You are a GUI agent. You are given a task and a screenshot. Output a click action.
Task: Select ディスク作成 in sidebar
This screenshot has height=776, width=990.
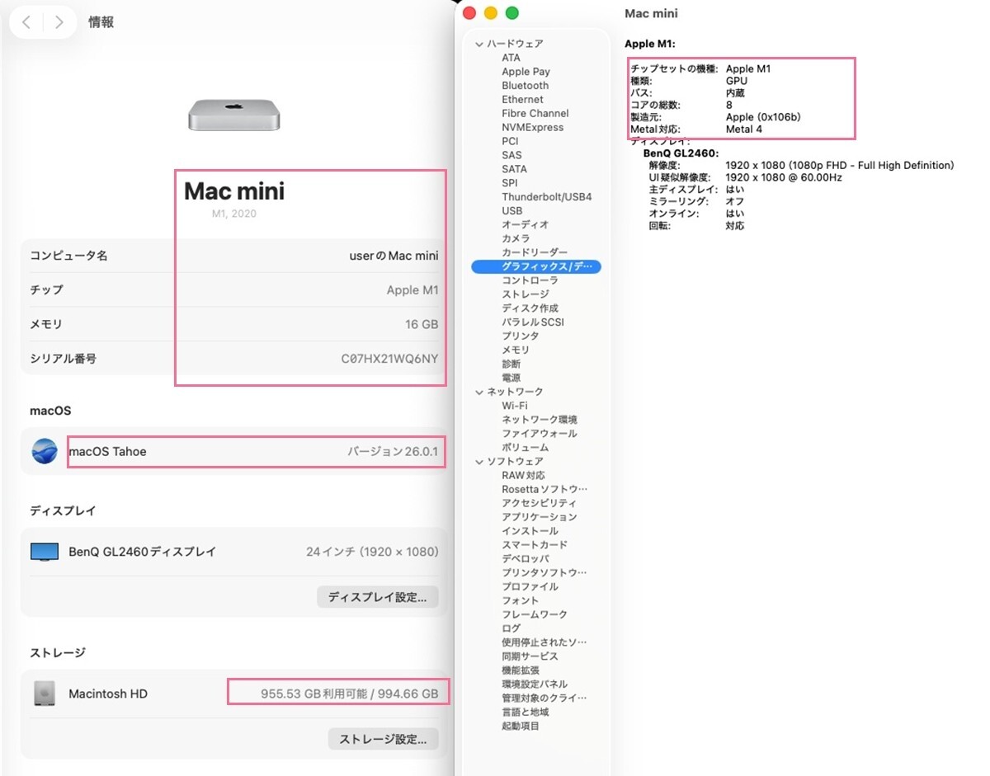530,308
